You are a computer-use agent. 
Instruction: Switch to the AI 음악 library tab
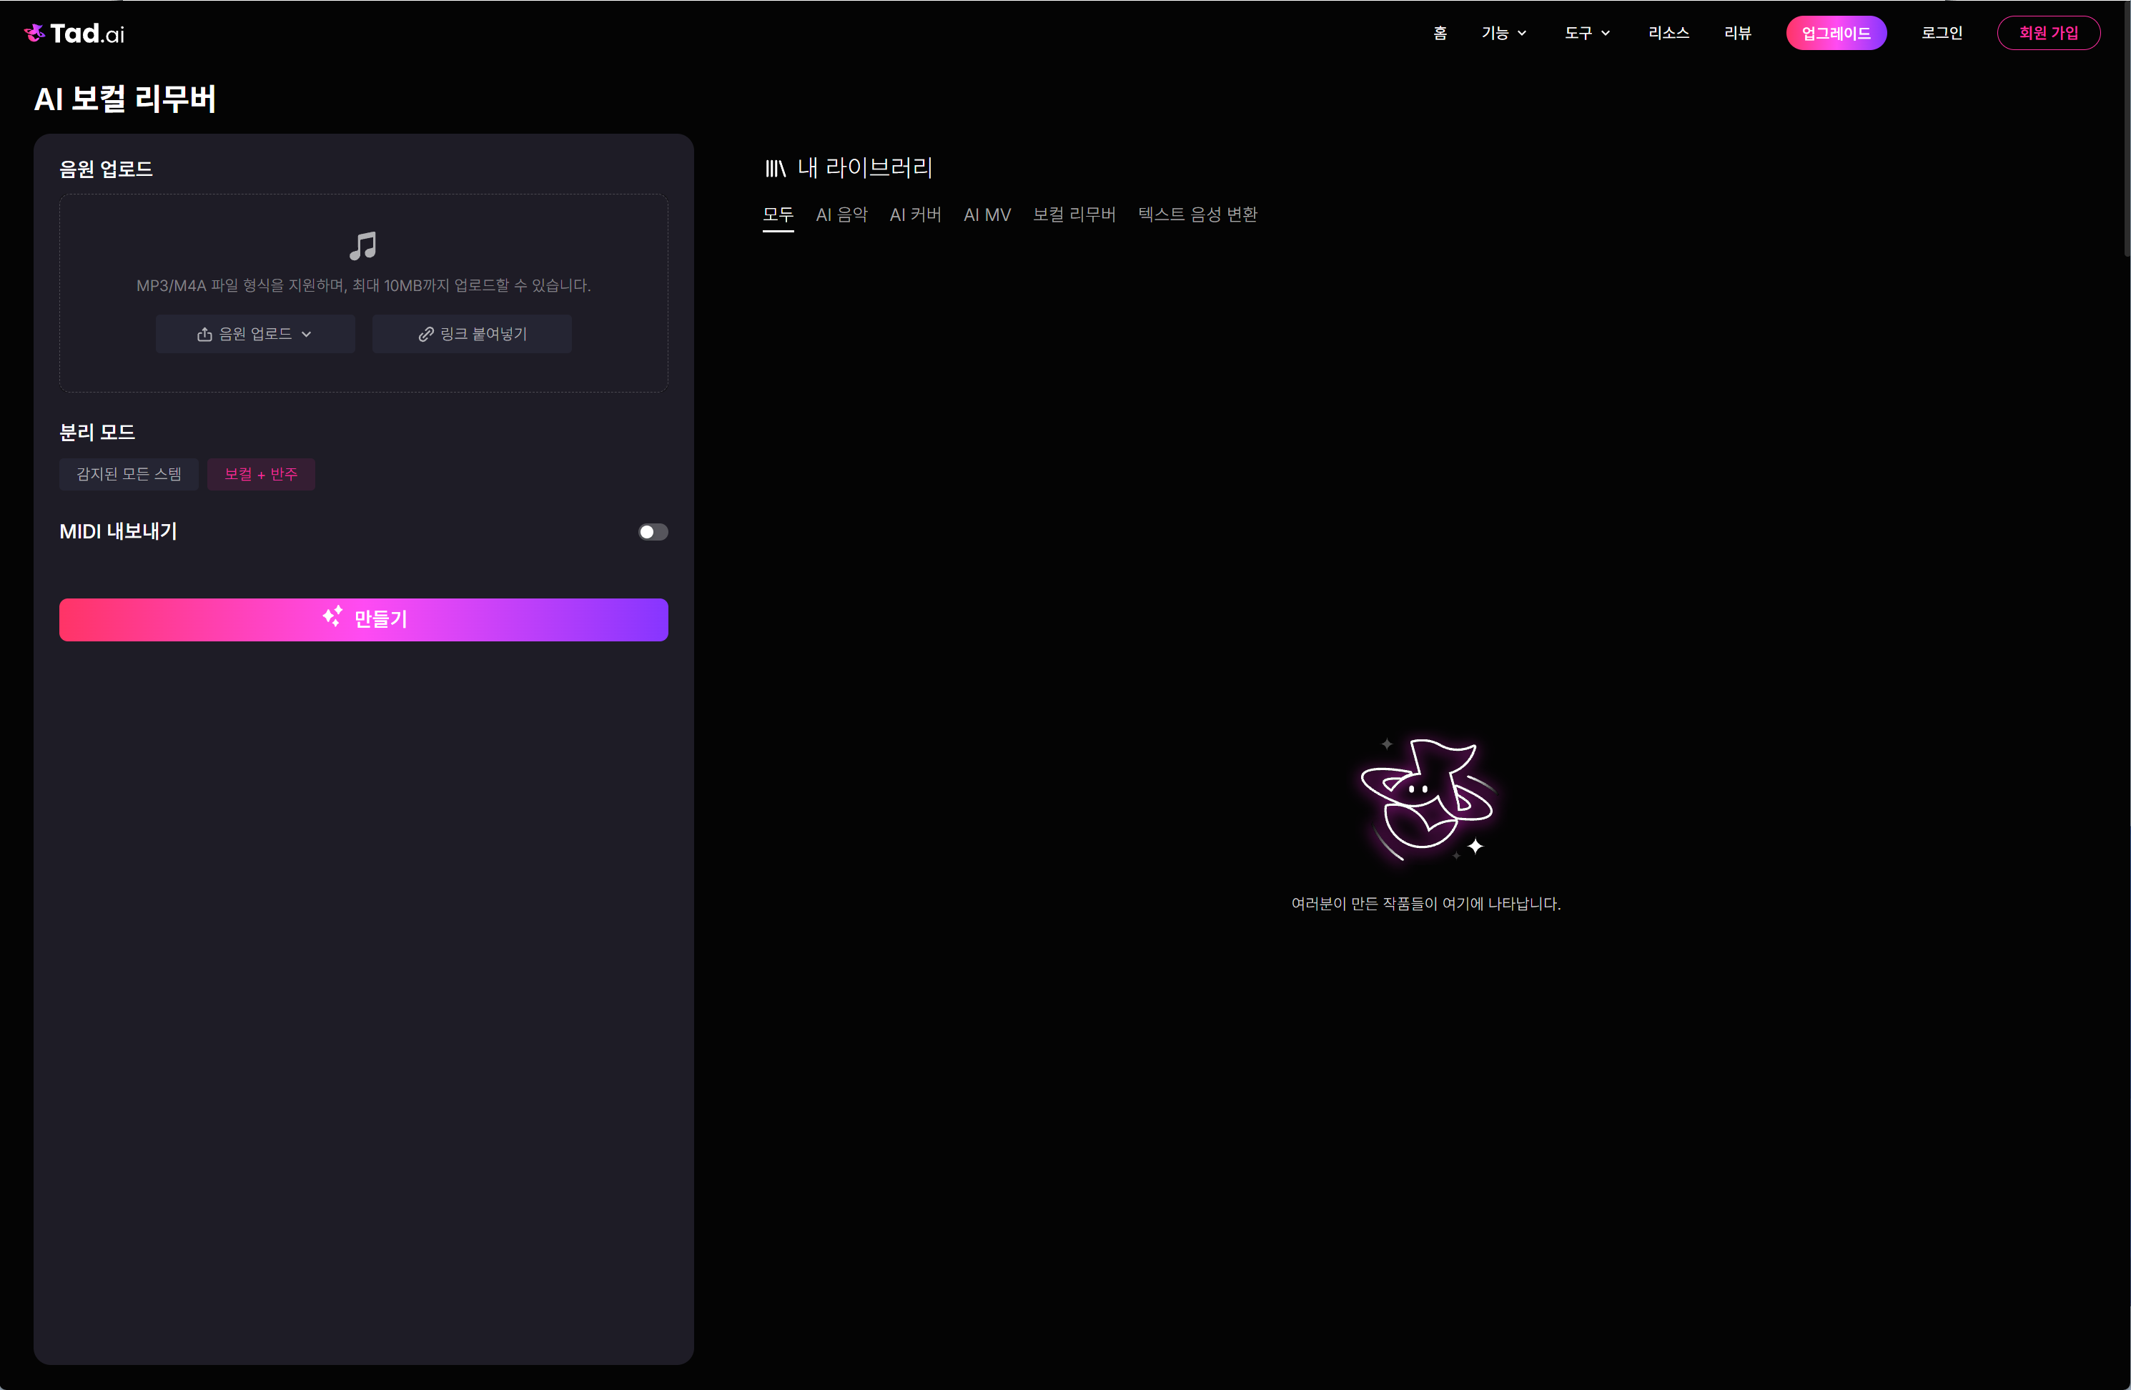coord(841,215)
